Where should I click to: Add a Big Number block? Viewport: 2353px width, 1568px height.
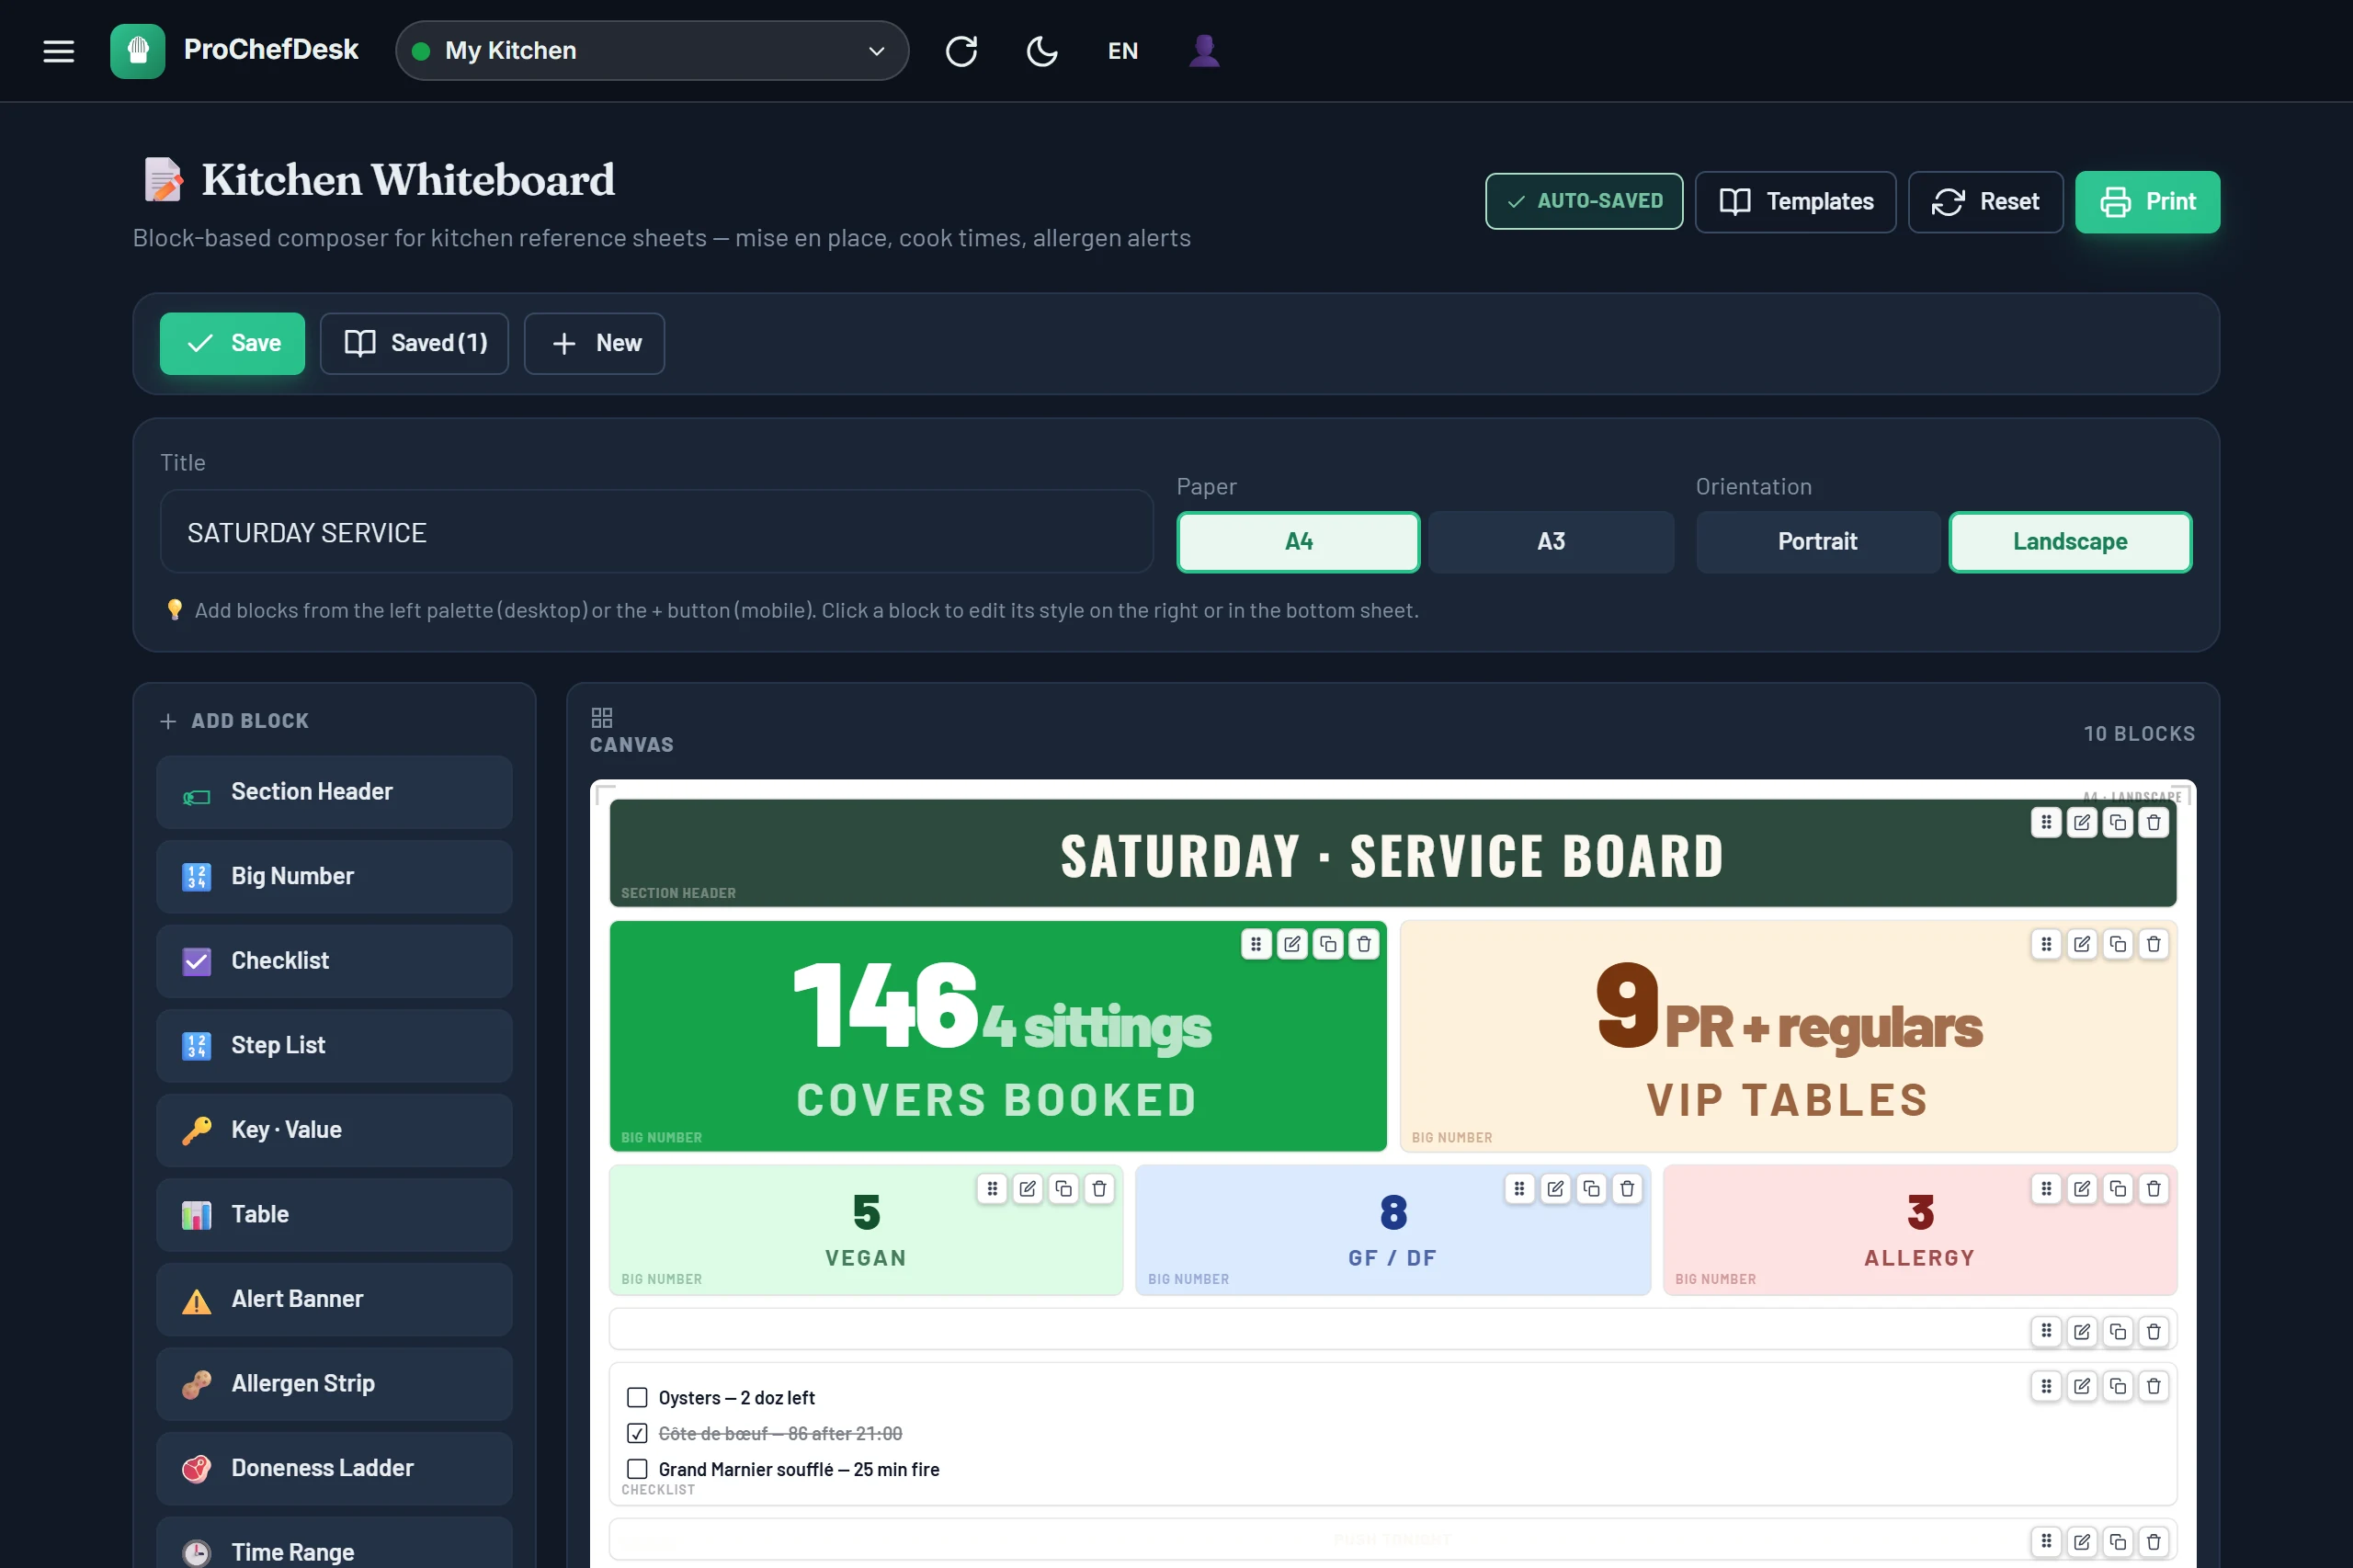(334, 877)
